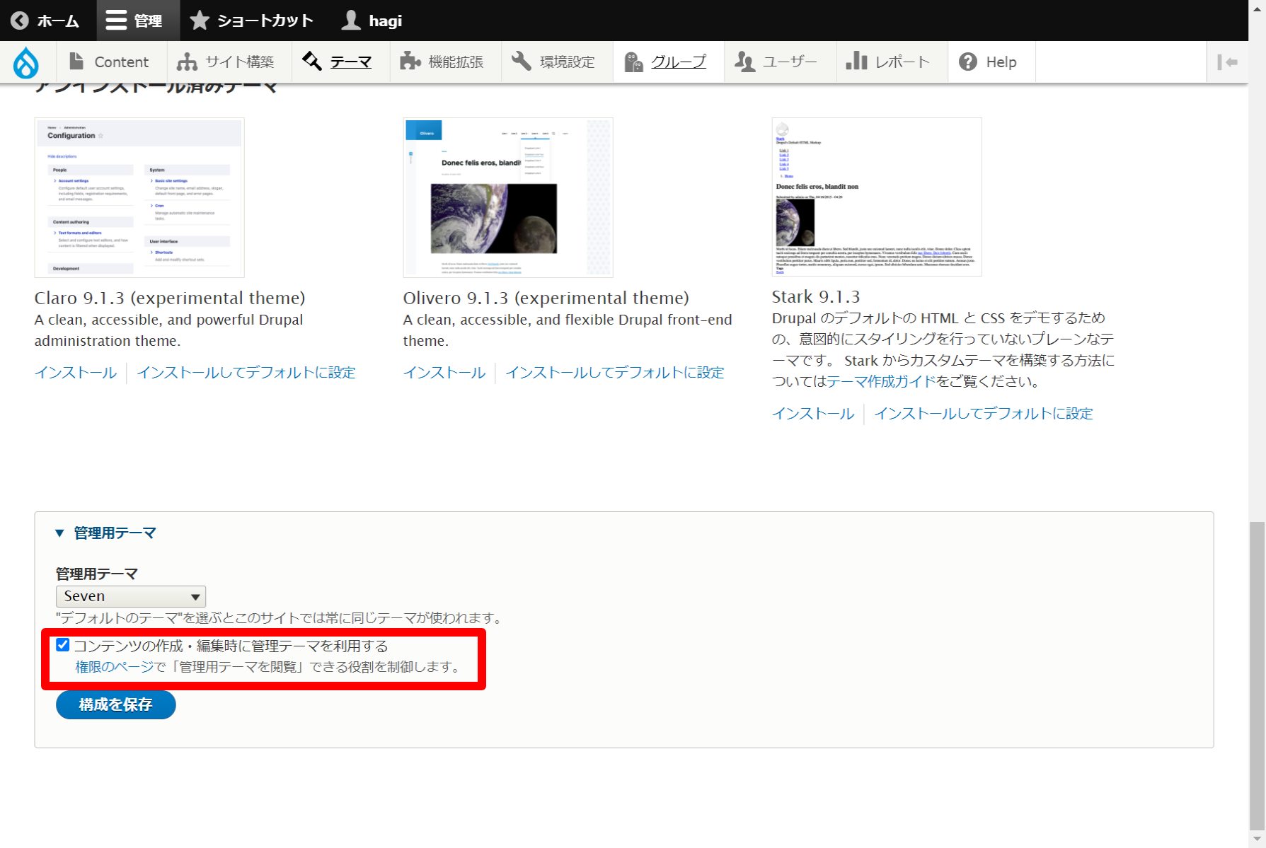This screenshot has height=848, width=1266.
Task: Click インストールしてデフォルトに設定 under Stark
Action: 984,414
